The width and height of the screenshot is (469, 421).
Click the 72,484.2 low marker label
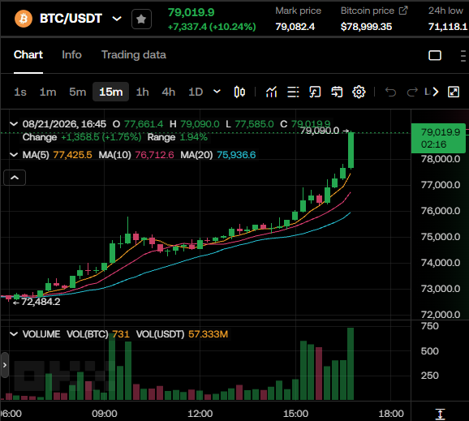point(41,302)
